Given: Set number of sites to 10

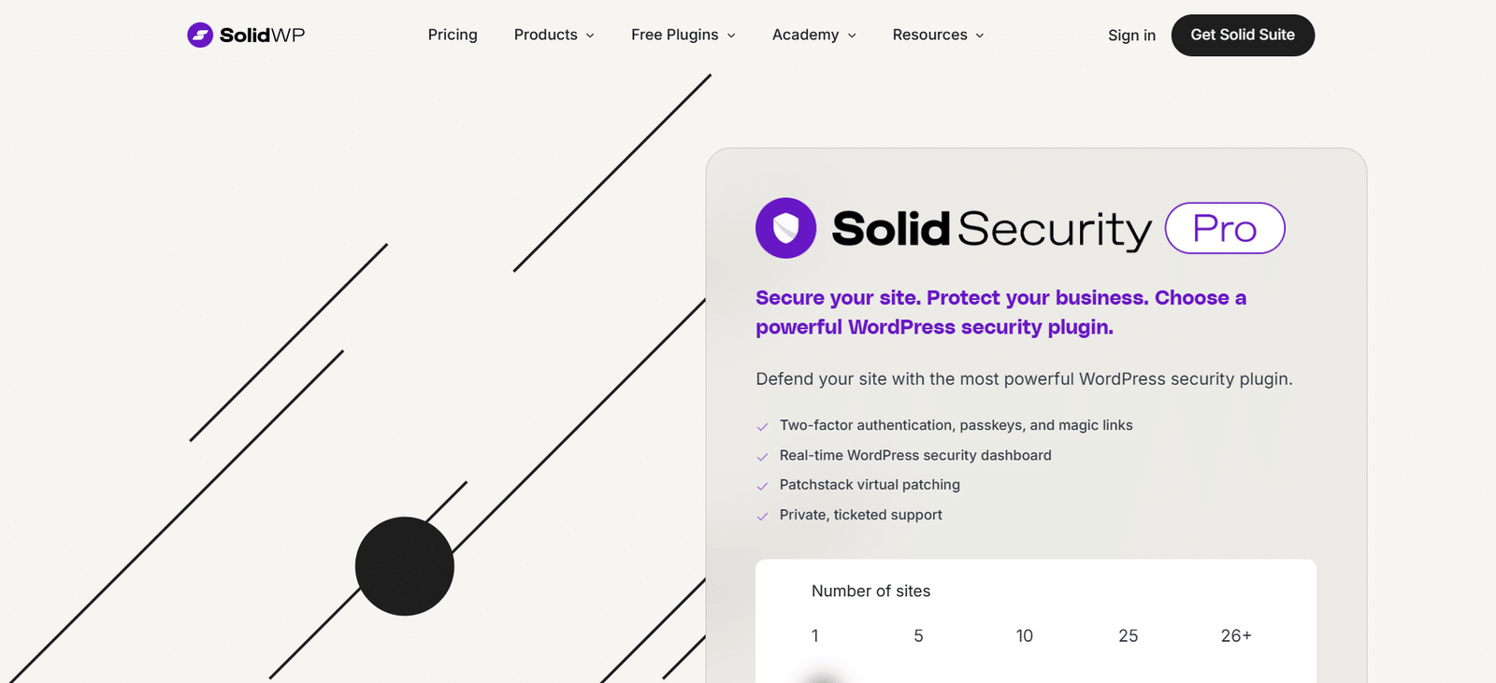Looking at the screenshot, I should tap(1024, 636).
